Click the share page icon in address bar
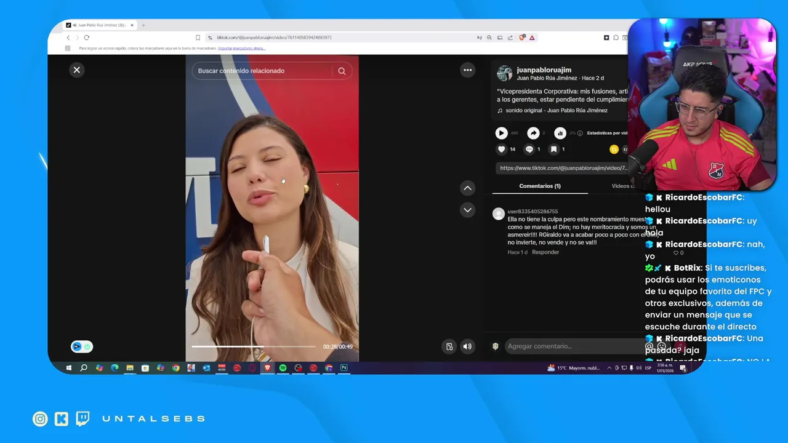 (510, 38)
